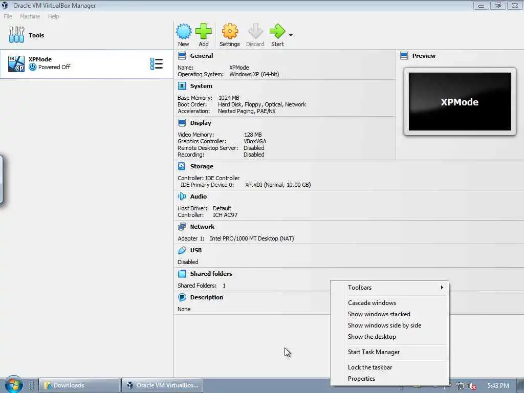The height and width of the screenshot is (393, 524).
Task: Start the VM with green arrow icon
Action: click(277, 31)
